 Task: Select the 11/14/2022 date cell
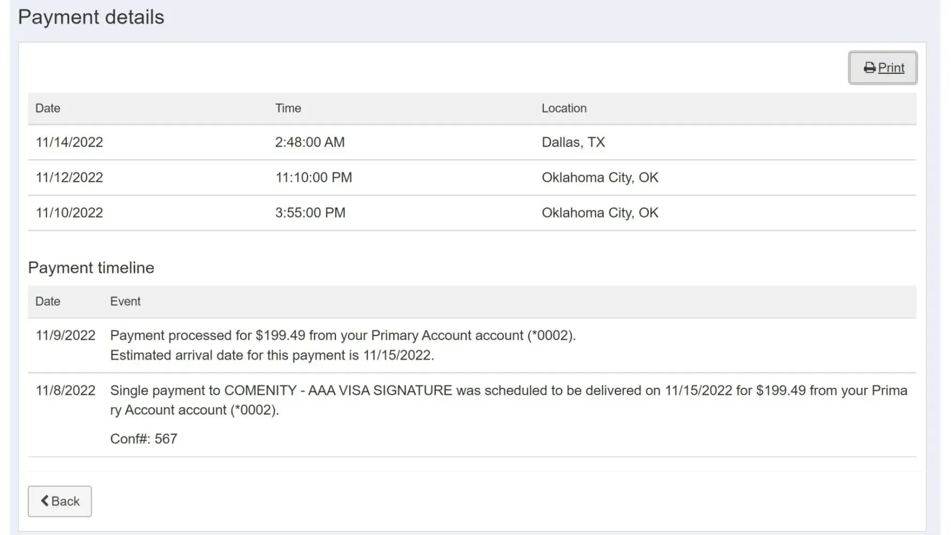pos(69,142)
